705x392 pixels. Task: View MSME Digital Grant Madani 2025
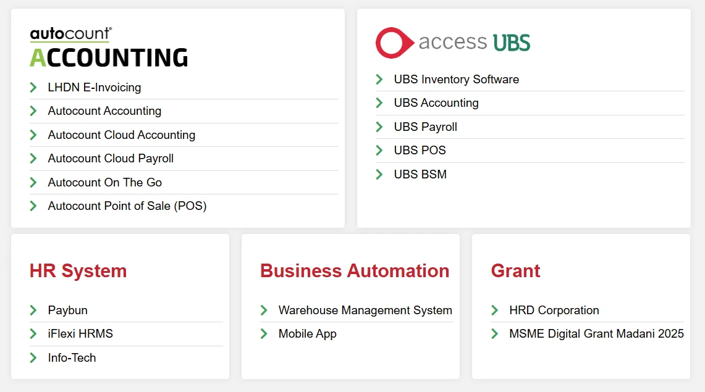pos(596,333)
